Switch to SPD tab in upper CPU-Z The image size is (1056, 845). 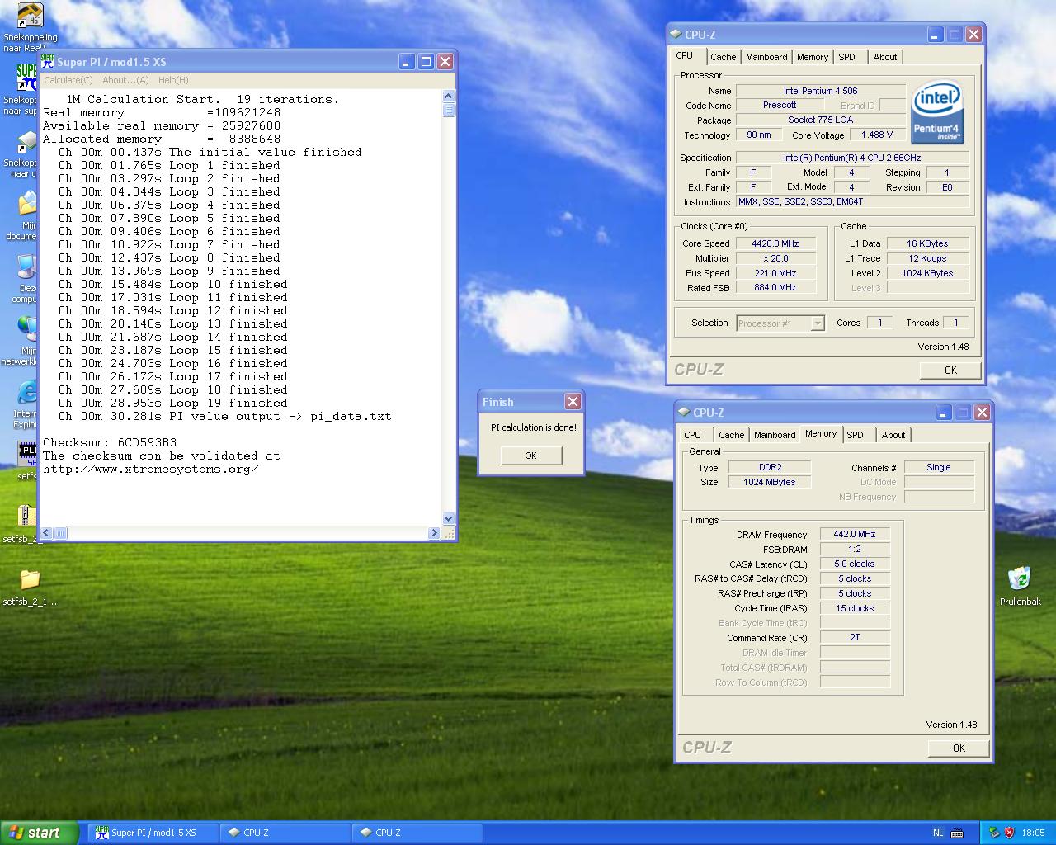click(847, 57)
